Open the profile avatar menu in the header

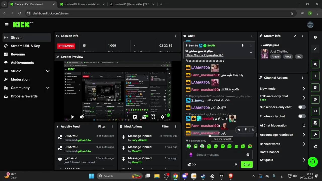point(310,25)
